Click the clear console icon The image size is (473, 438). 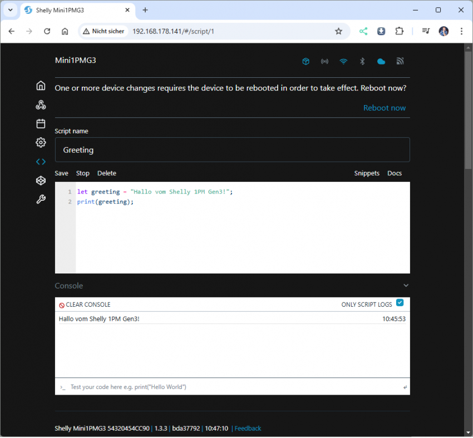click(x=62, y=305)
